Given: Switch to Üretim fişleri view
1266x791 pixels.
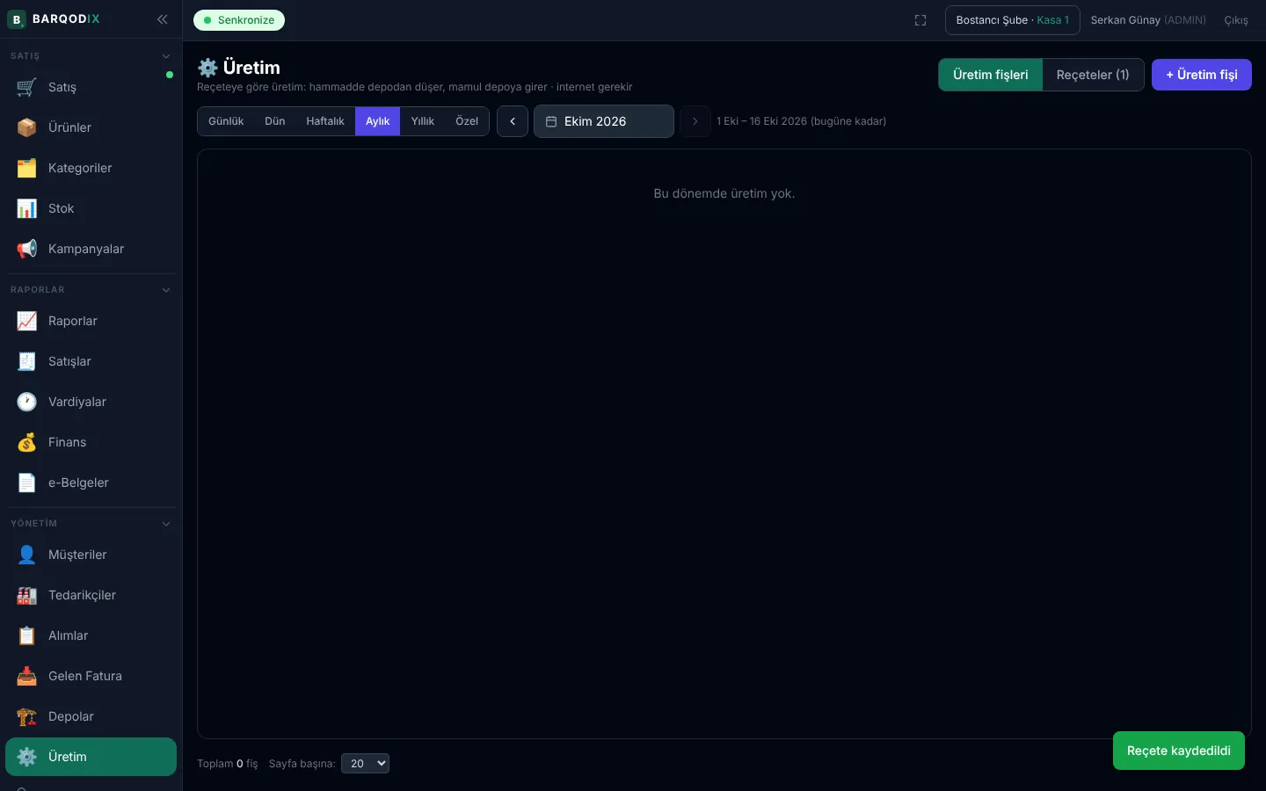Looking at the screenshot, I should click(991, 75).
